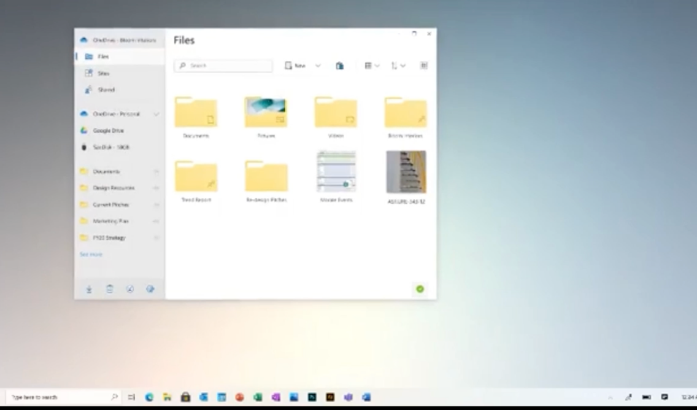Open the Recycle Bin icon in the sidebar footer
This screenshot has width=697, height=410.
109,289
